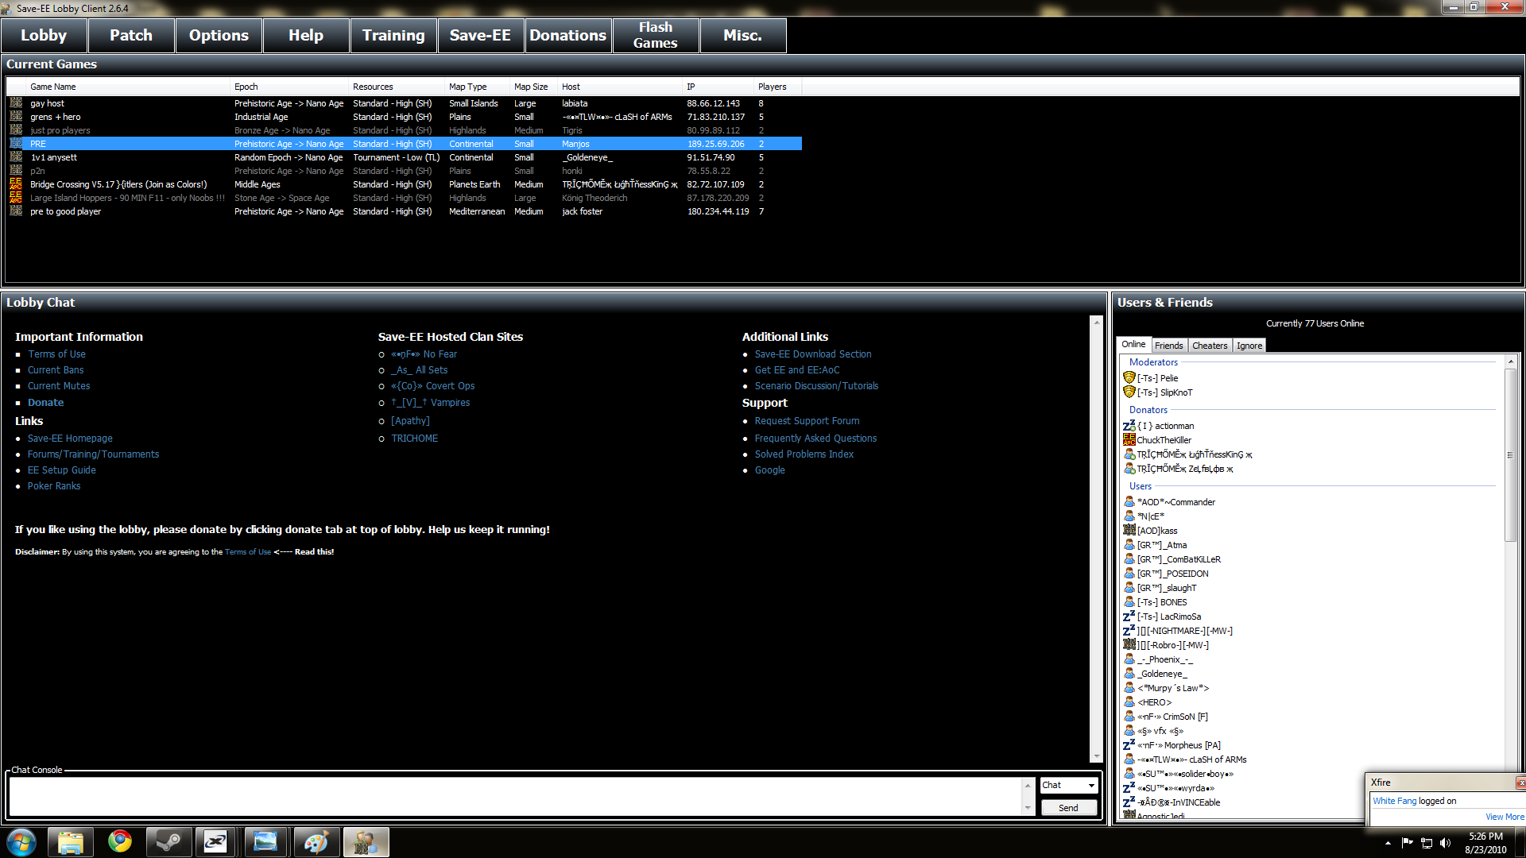
Task: Click the user avatar icon beside *AOD*~Commander
Action: 1129,502
